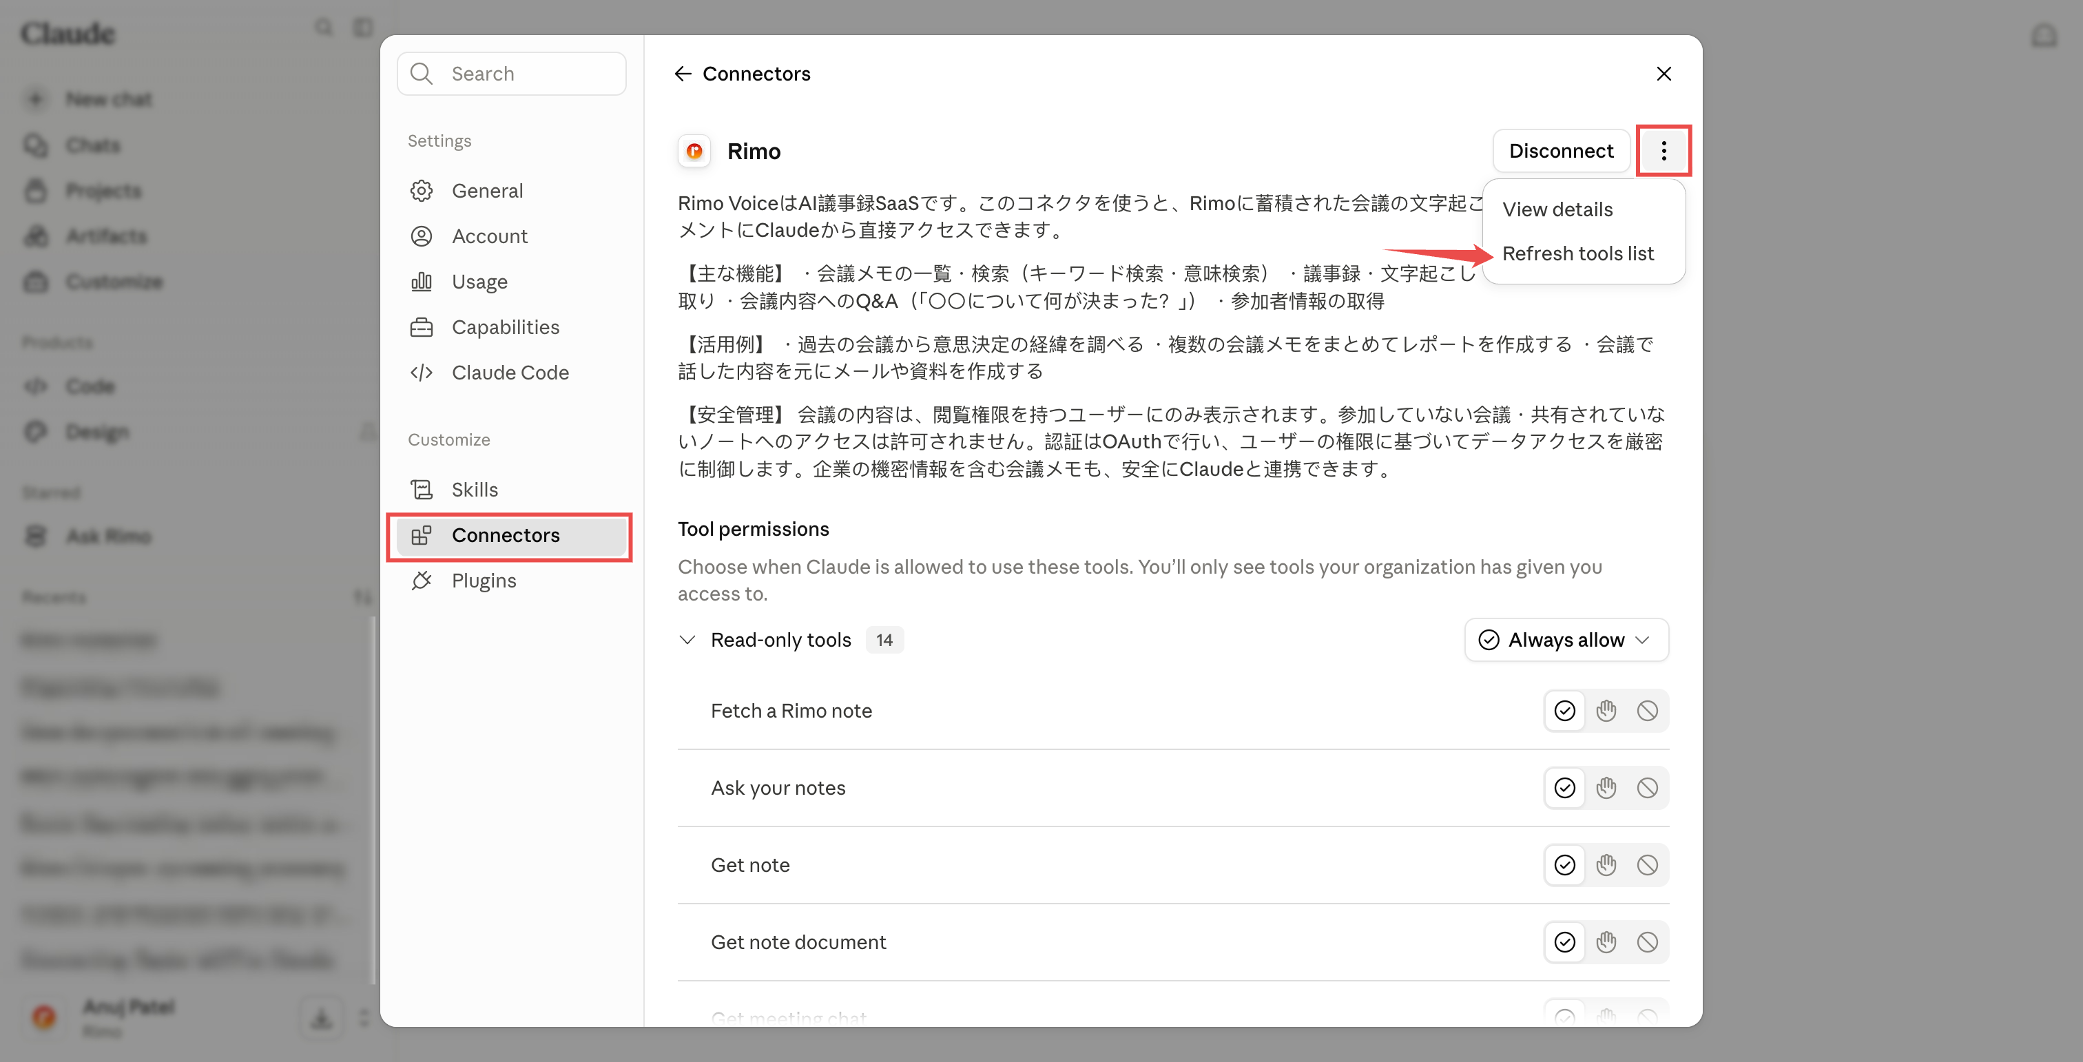The width and height of the screenshot is (2083, 1062).
Task: Set Get note document to needs approval
Action: click(x=1606, y=942)
